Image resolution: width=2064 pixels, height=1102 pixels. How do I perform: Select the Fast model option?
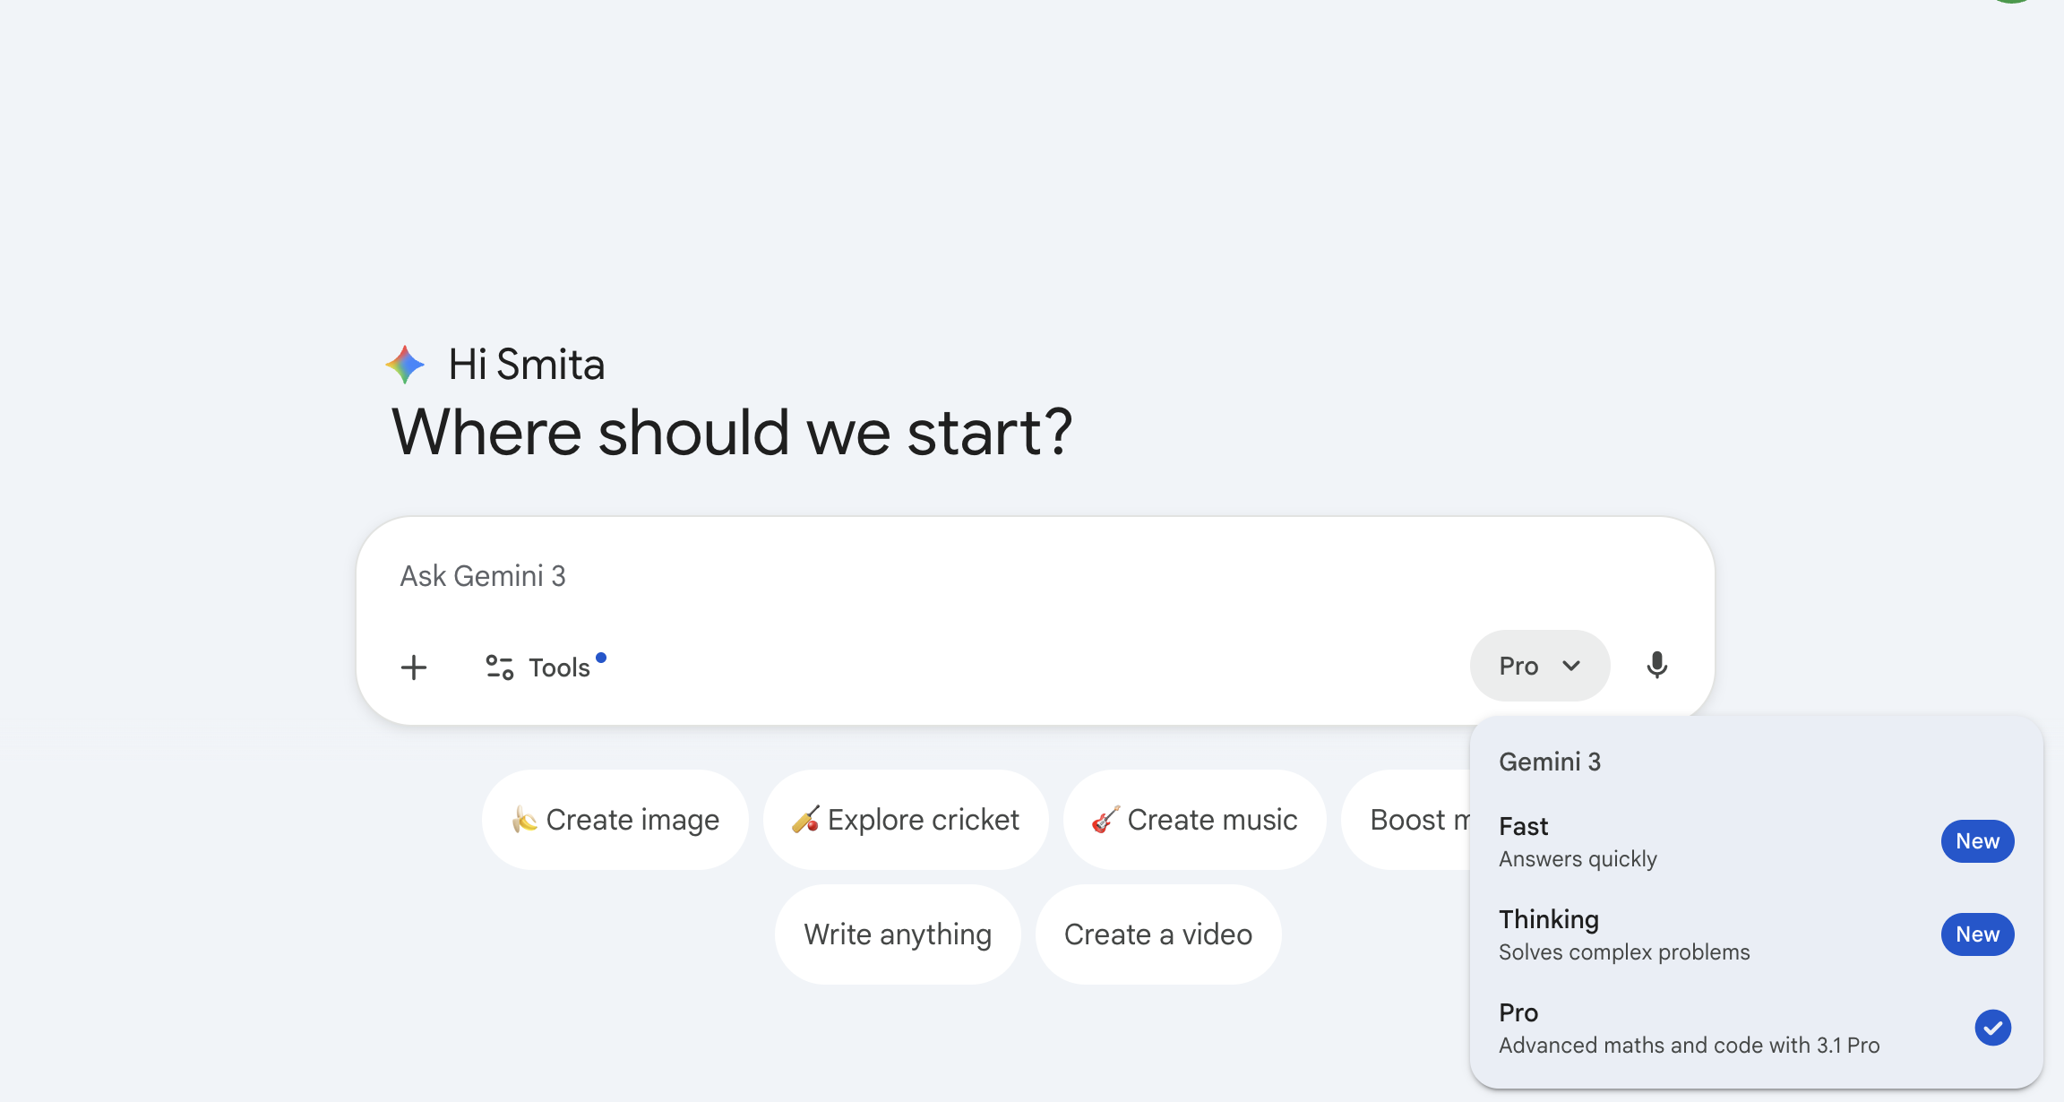point(1756,841)
